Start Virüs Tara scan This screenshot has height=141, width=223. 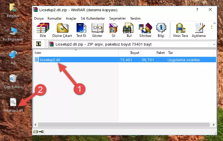(x=180, y=30)
